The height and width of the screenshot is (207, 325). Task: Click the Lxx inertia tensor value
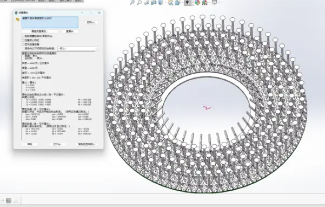click(32, 114)
